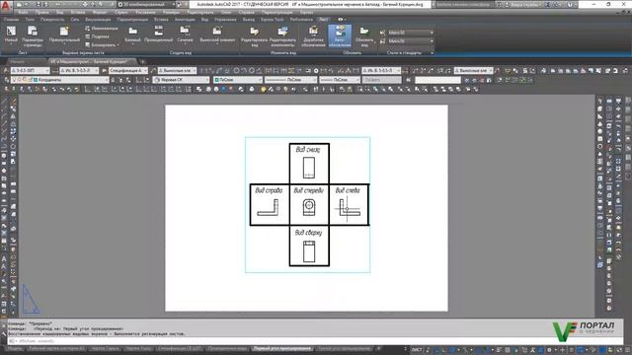Image resolution: width=632 pixels, height=355 pixels.
Task: Add a new drawing tab with plus button
Action: click(x=142, y=61)
